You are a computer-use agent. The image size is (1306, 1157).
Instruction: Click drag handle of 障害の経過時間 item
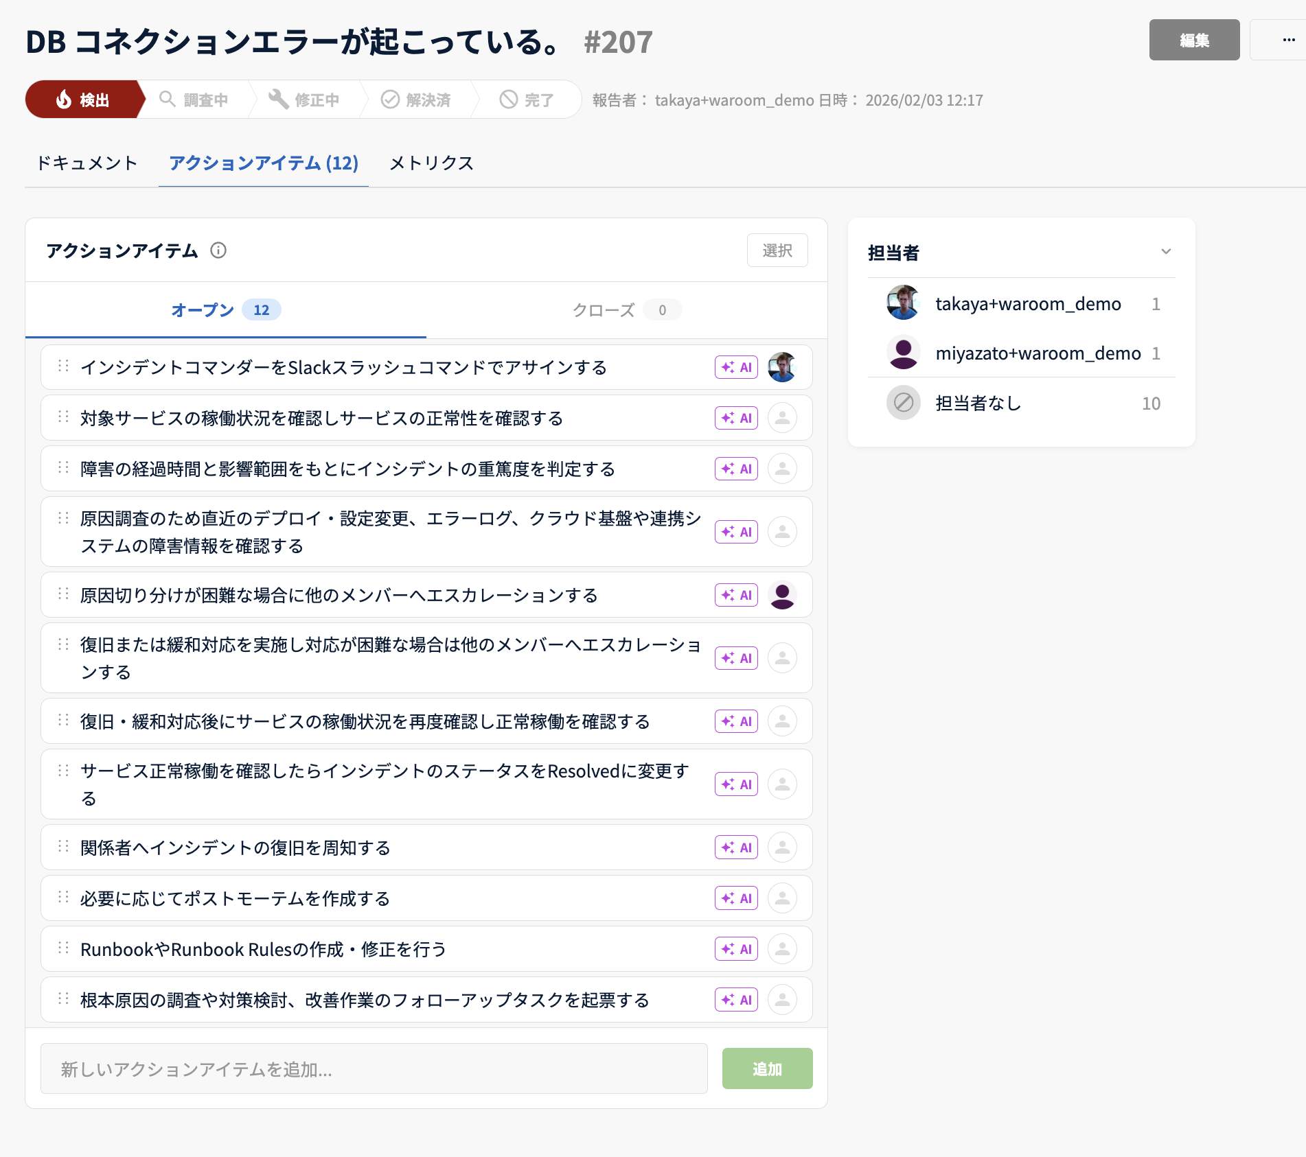coord(64,468)
